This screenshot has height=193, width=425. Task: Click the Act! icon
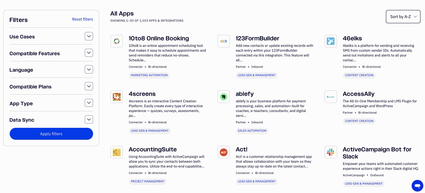(224, 152)
